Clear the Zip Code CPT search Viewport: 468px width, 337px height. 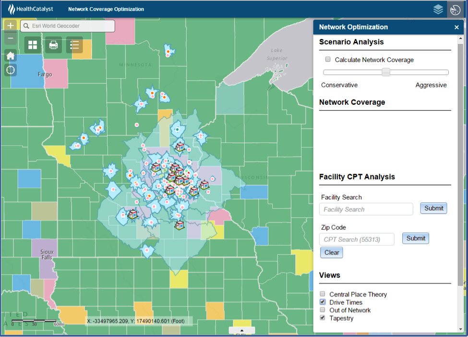point(331,252)
